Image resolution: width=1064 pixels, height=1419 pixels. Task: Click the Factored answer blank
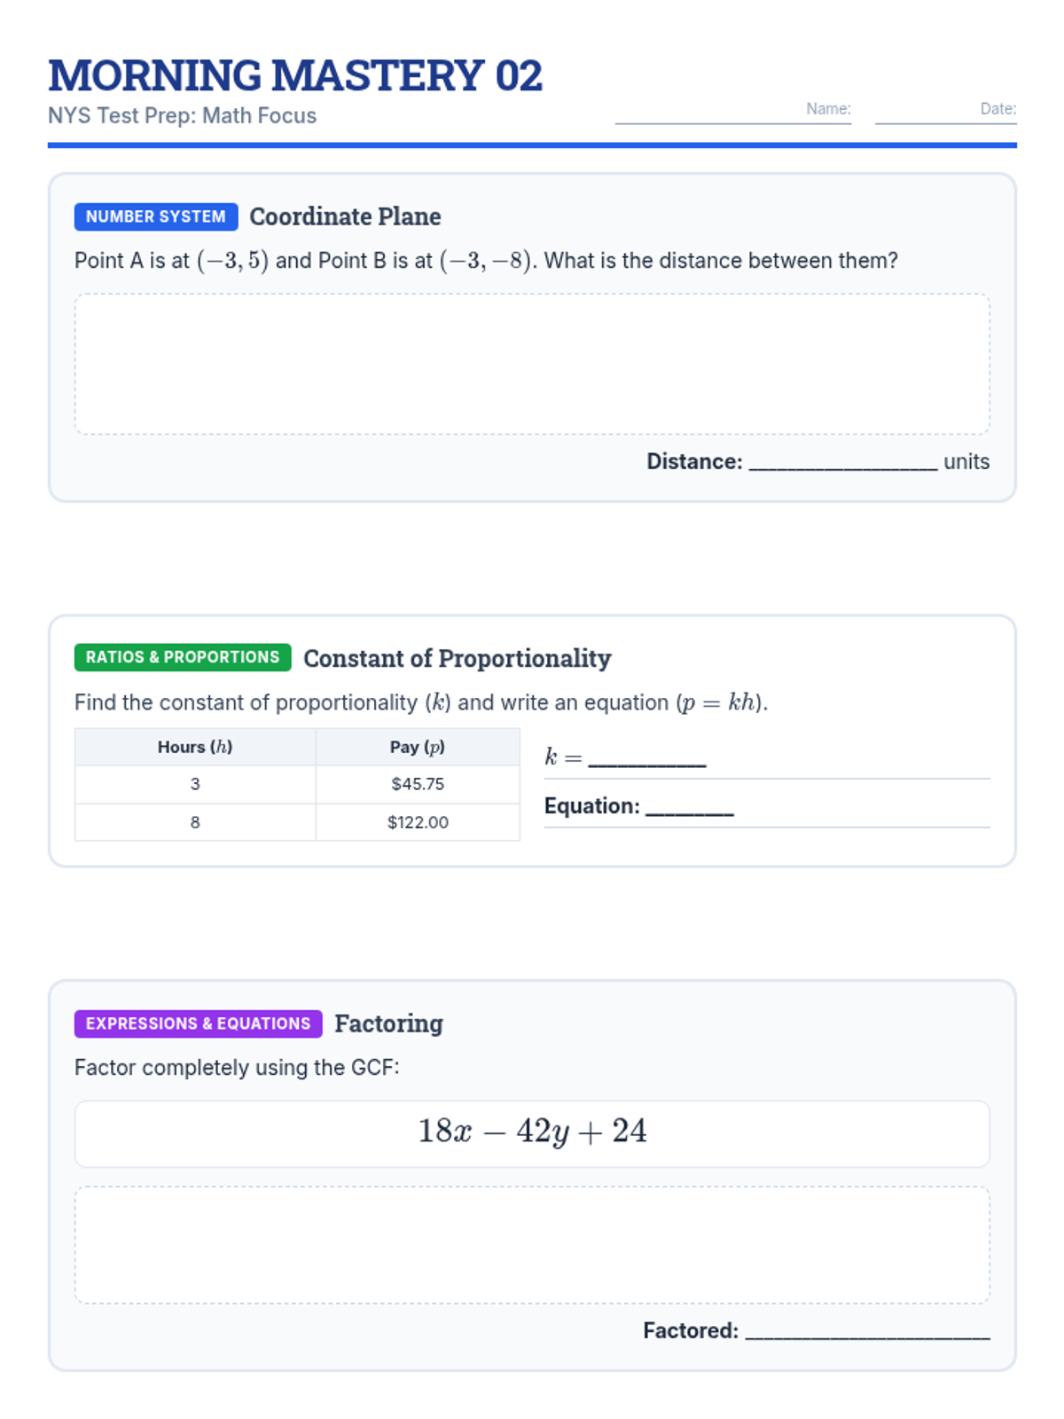pos(868,1331)
